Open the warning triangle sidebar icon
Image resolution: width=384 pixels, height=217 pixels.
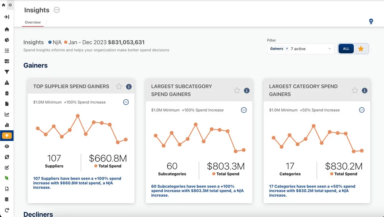[x=7, y=82]
